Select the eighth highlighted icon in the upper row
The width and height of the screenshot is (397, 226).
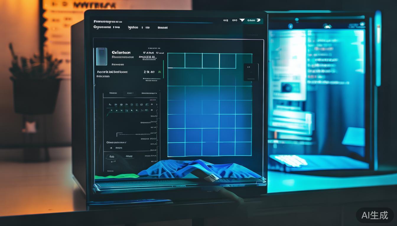pyautogui.click(x=147, y=104)
